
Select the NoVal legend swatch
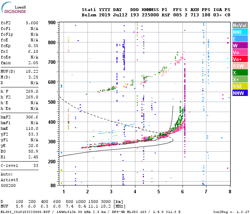point(240,25)
